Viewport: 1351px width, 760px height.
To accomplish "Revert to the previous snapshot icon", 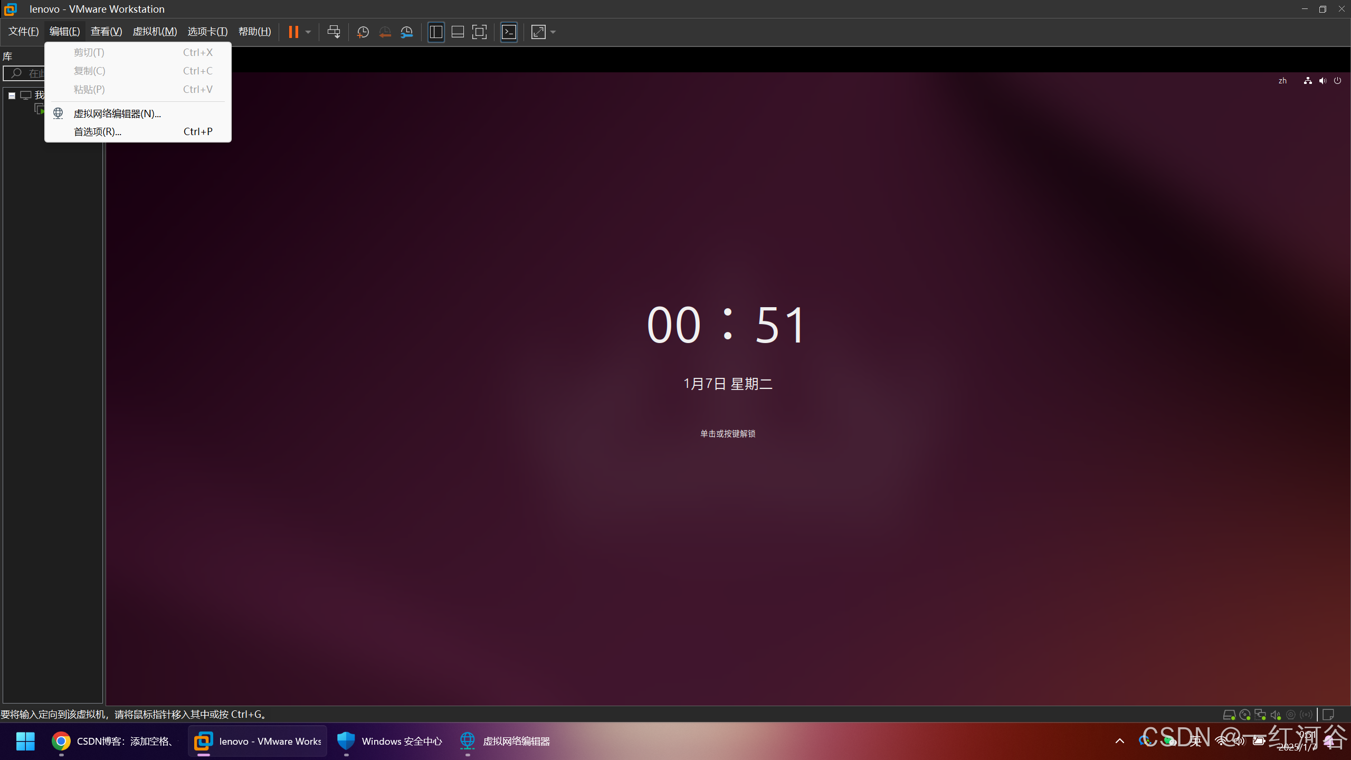I will (385, 32).
